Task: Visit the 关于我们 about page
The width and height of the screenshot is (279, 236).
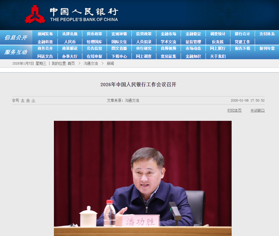Action: coord(218,56)
